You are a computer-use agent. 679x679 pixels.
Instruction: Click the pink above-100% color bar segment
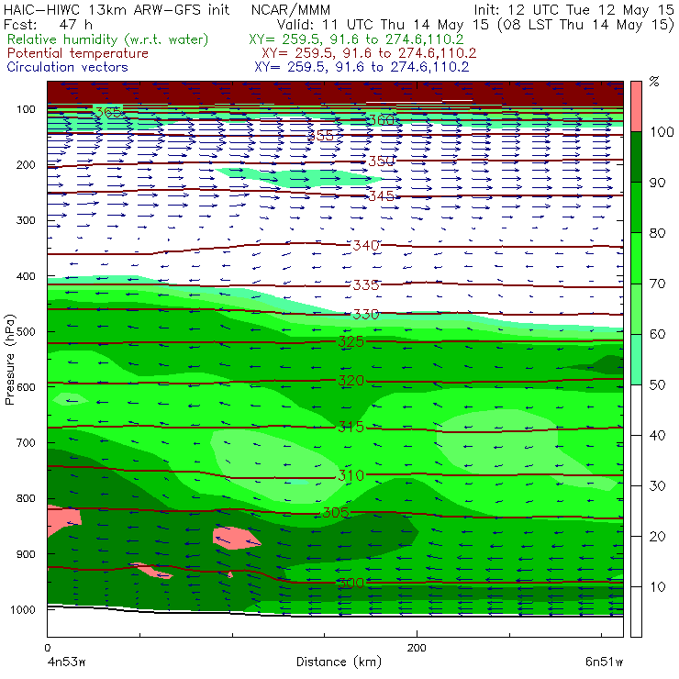coord(636,106)
